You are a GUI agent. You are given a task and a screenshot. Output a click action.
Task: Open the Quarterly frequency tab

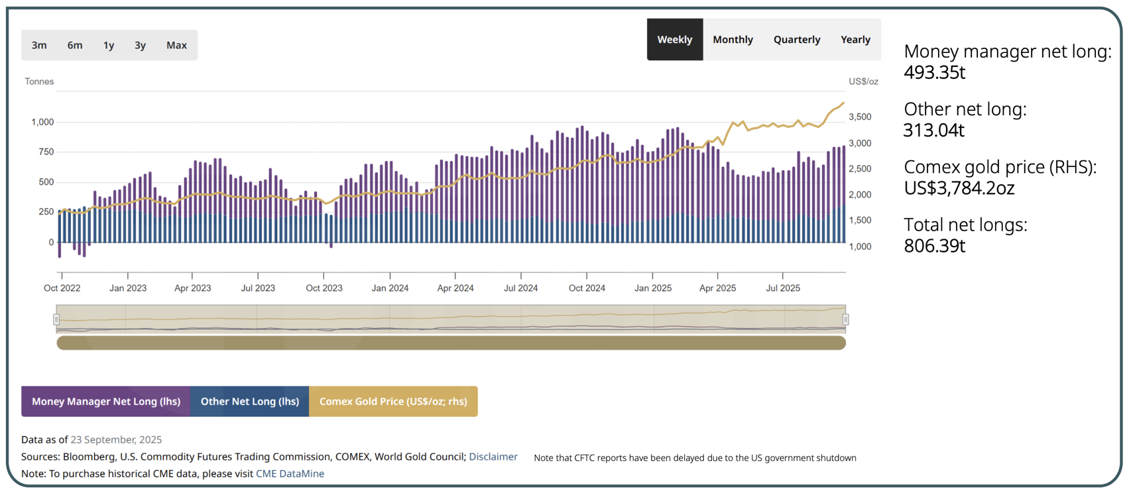click(x=796, y=40)
